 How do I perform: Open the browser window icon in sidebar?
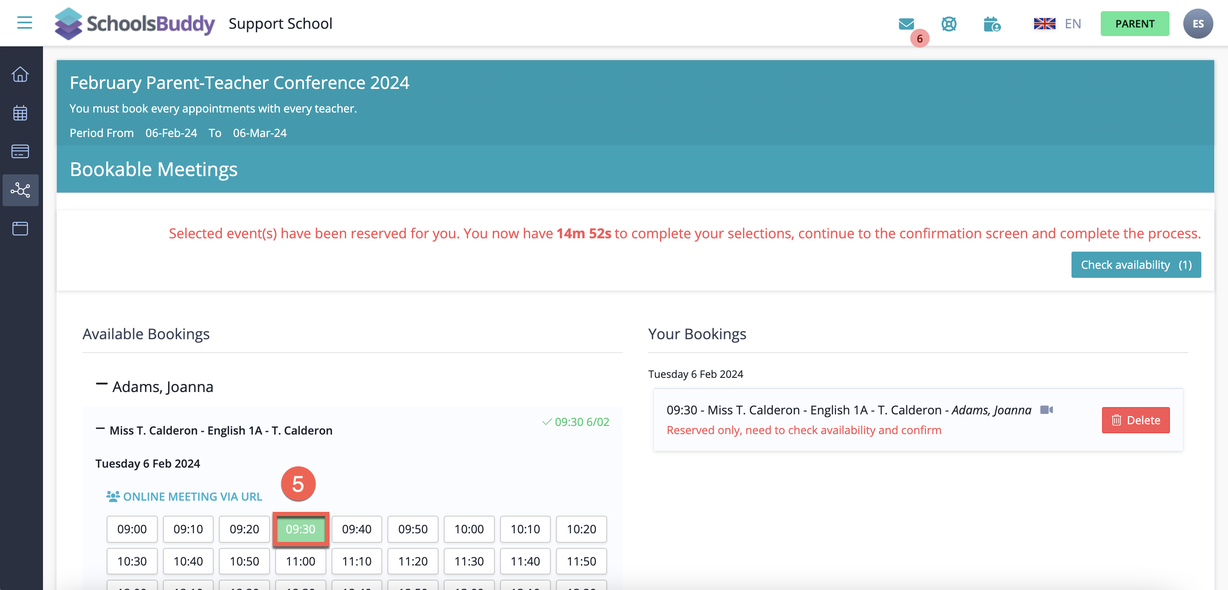pos(21,228)
